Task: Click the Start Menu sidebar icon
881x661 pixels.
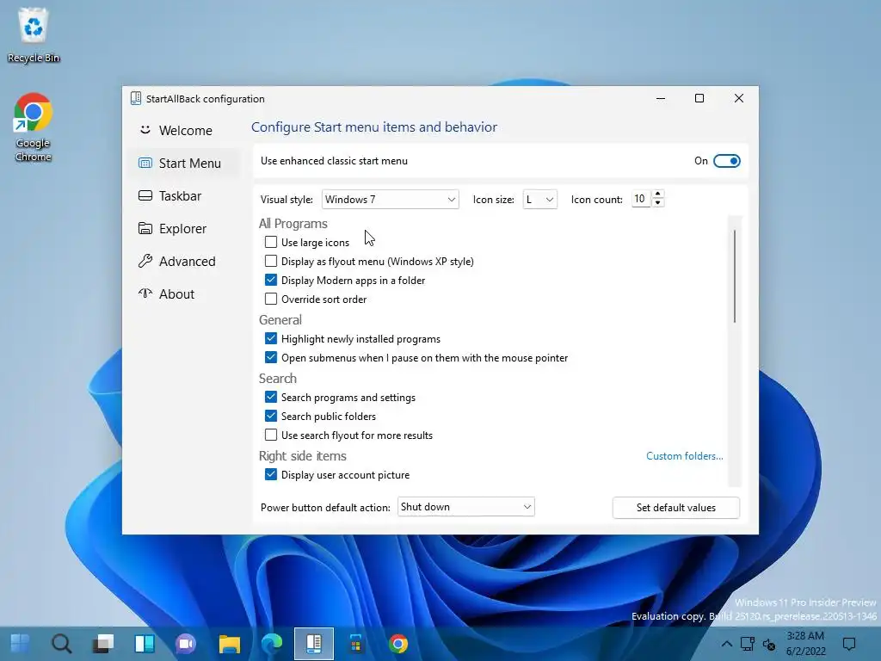Action: pyautogui.click(x=145, y=163)
